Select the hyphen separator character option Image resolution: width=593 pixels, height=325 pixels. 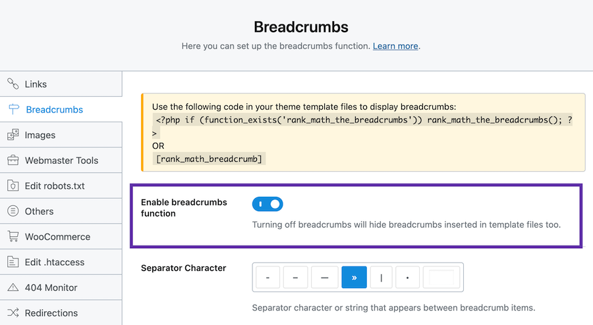point(268,278)
